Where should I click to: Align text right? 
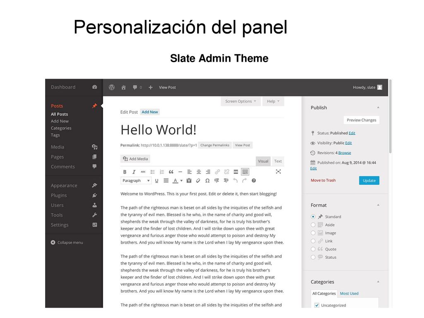pos(208,172)
